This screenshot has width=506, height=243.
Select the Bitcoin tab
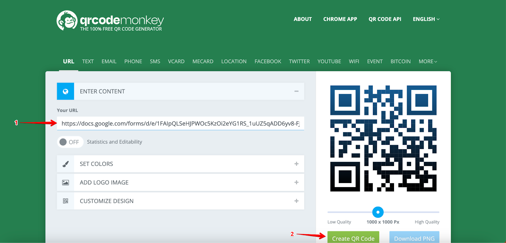[x=401, y=62]
